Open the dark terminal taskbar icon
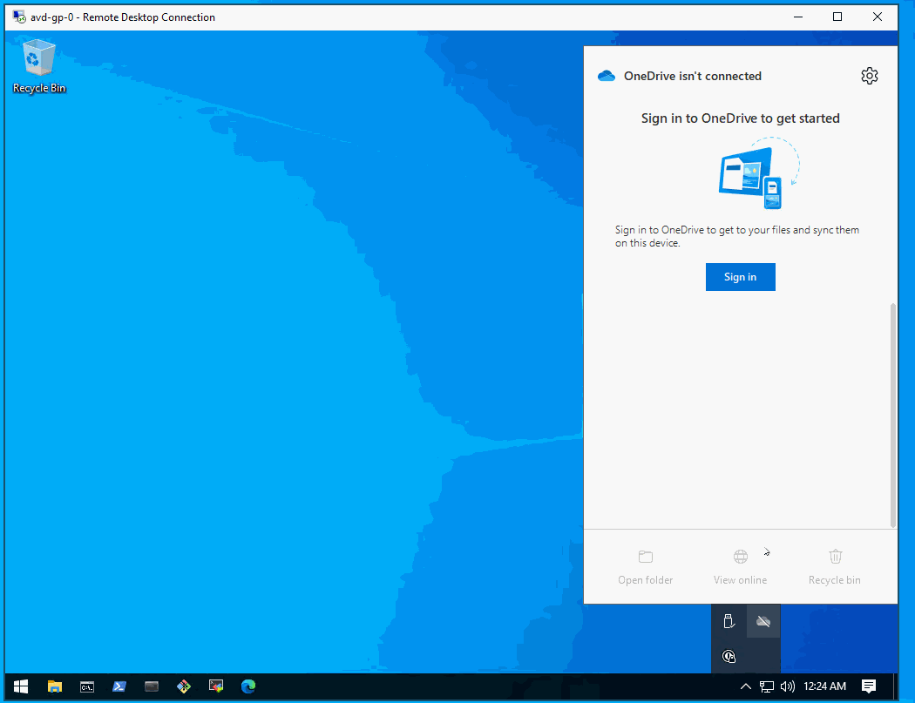The height and width of the screenshot is (703, 915). pos(152,686)
